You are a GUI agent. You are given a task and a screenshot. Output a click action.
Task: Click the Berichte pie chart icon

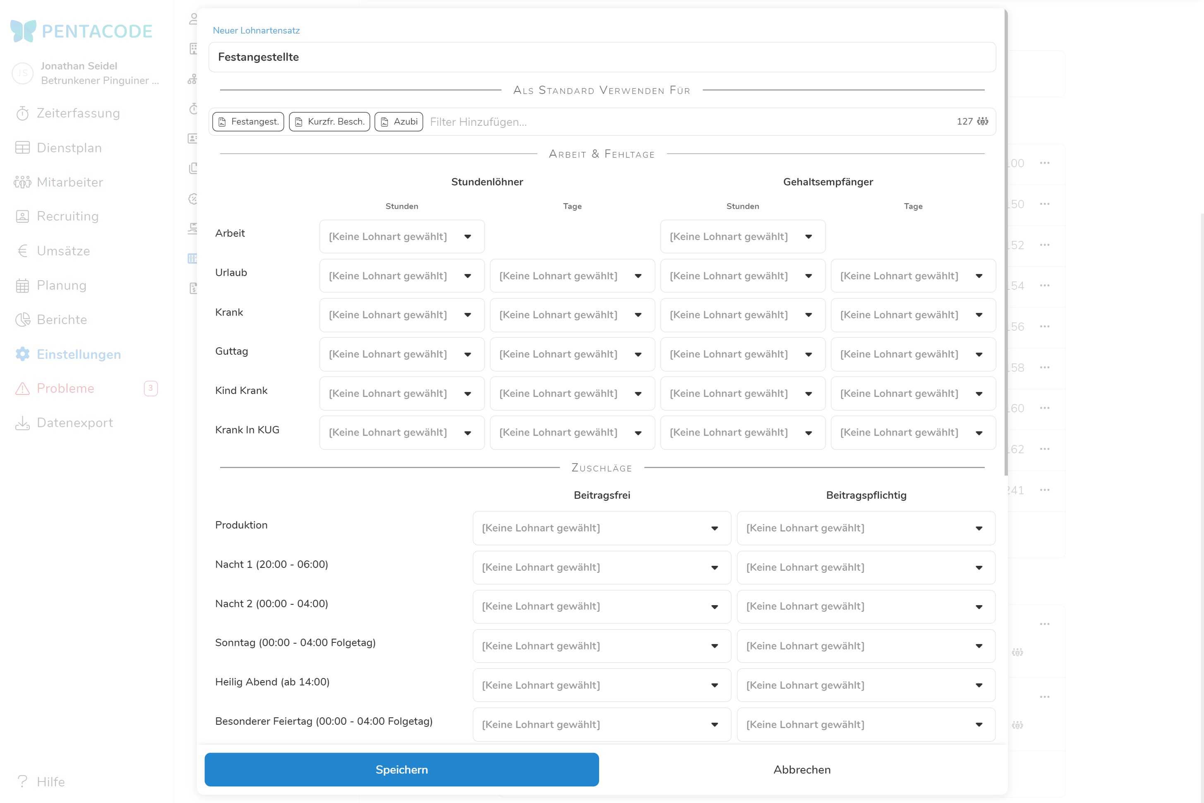pyautogui.click(x=22, y=320)
